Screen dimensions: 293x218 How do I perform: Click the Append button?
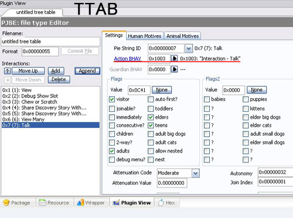[x=87, y=71]
